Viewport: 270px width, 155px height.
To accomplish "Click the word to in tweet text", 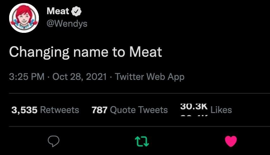I will click(x=118, y=52).
